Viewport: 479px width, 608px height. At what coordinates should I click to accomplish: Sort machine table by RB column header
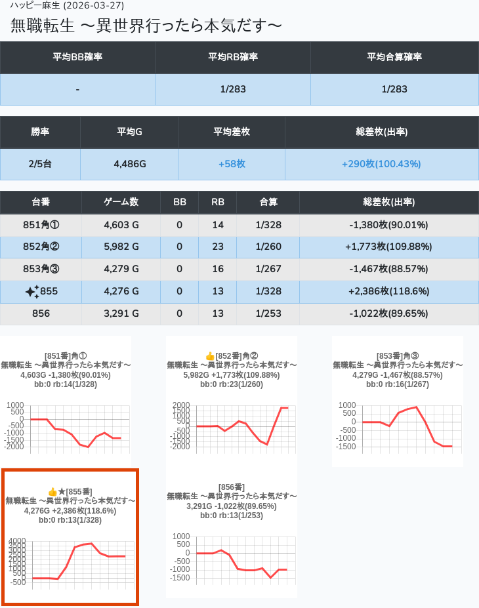point(218,202)
